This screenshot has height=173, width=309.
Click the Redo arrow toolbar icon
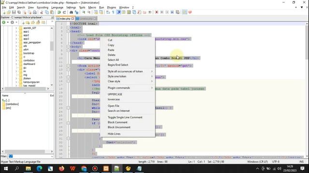point(64,12)
